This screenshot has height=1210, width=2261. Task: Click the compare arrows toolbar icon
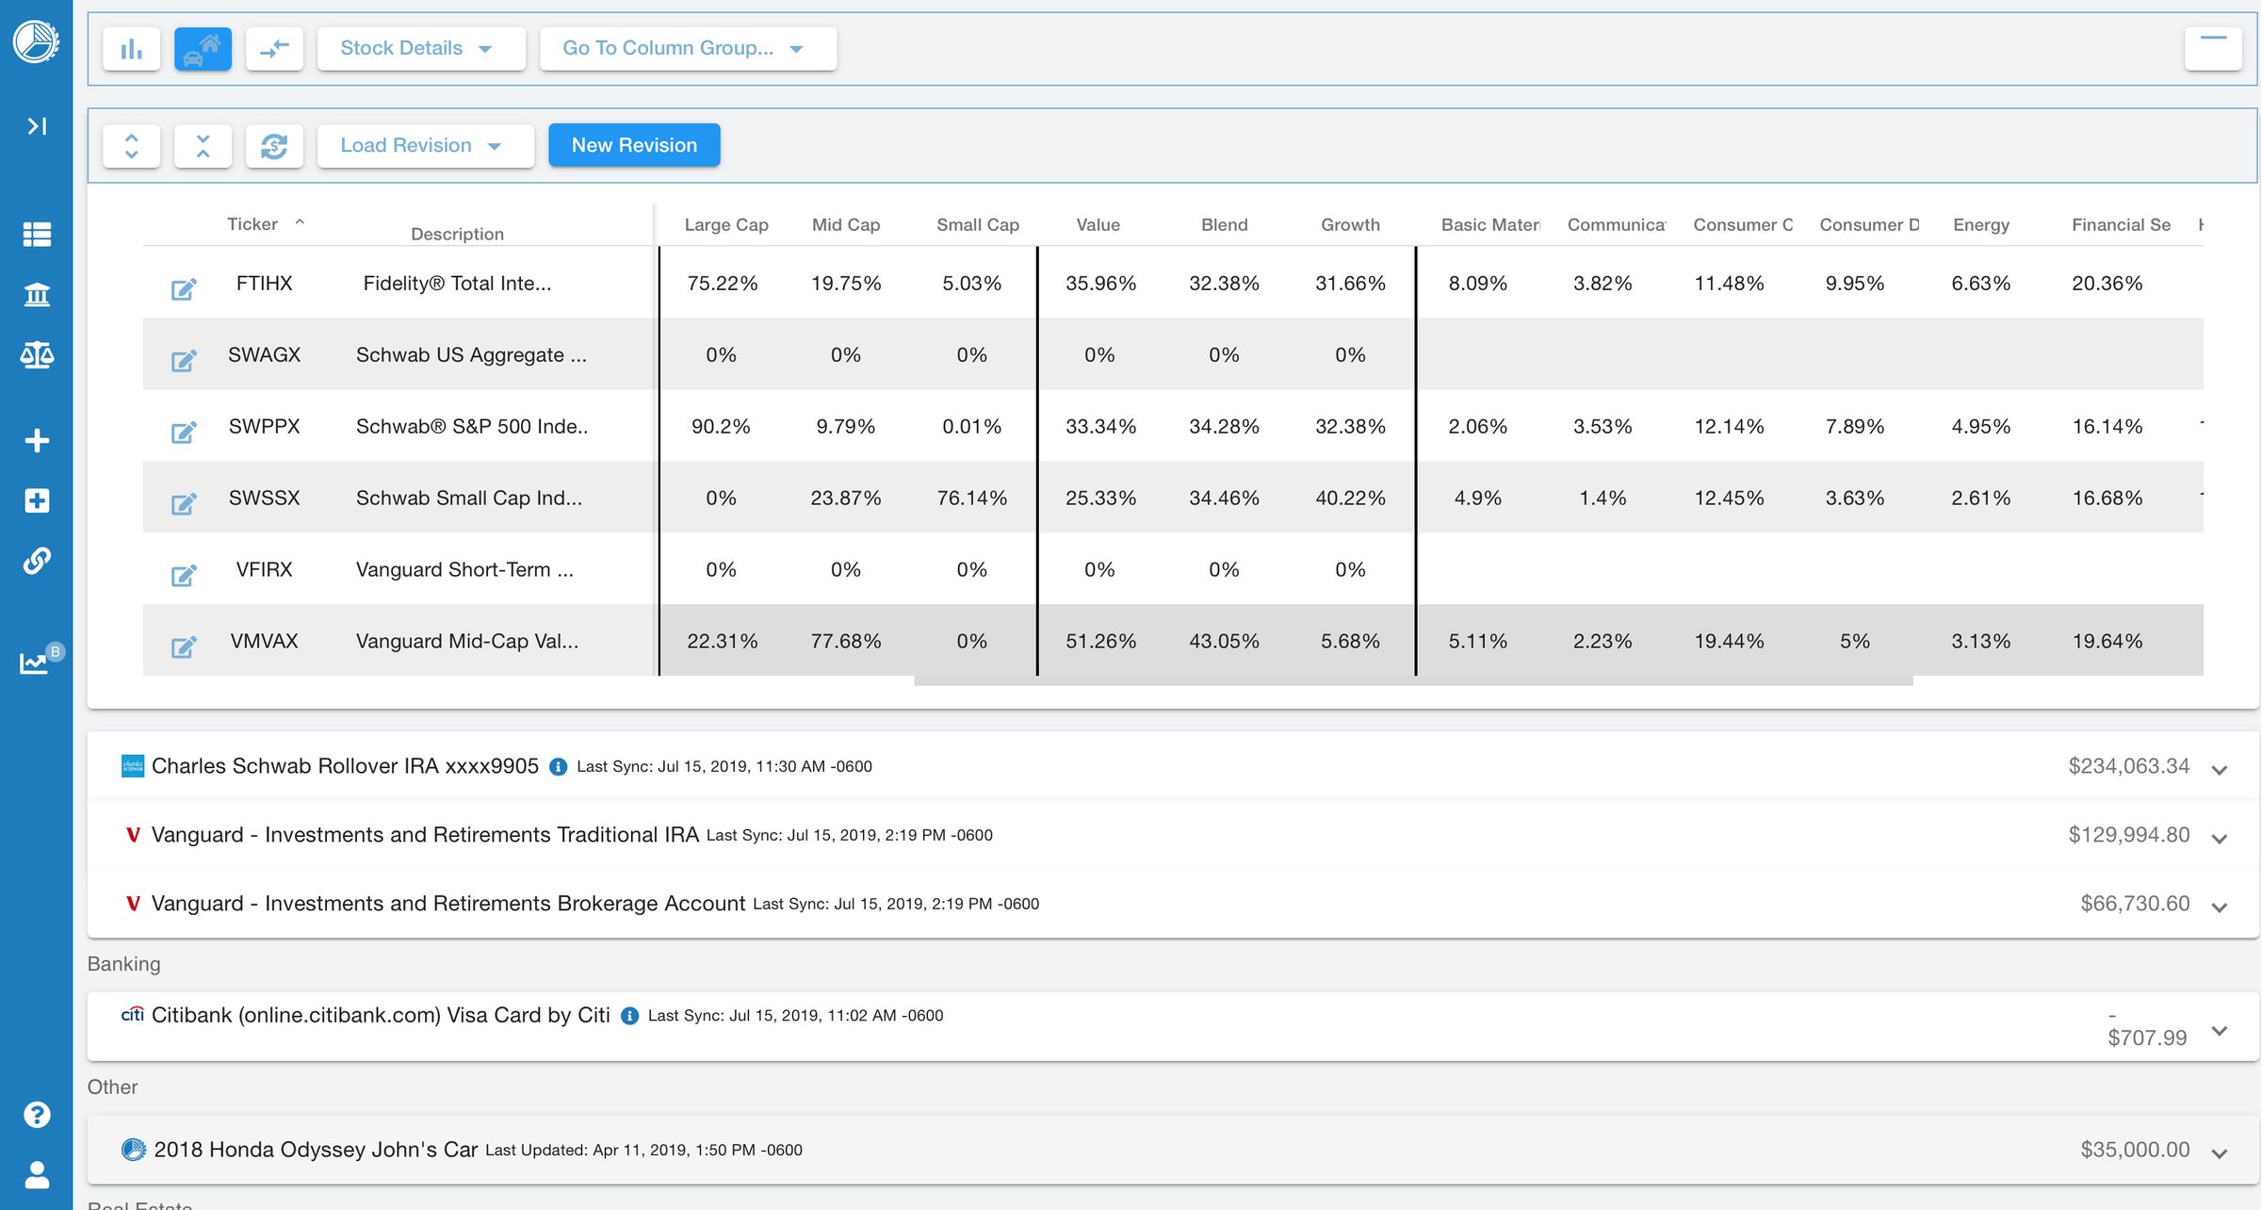coord(274,48)
